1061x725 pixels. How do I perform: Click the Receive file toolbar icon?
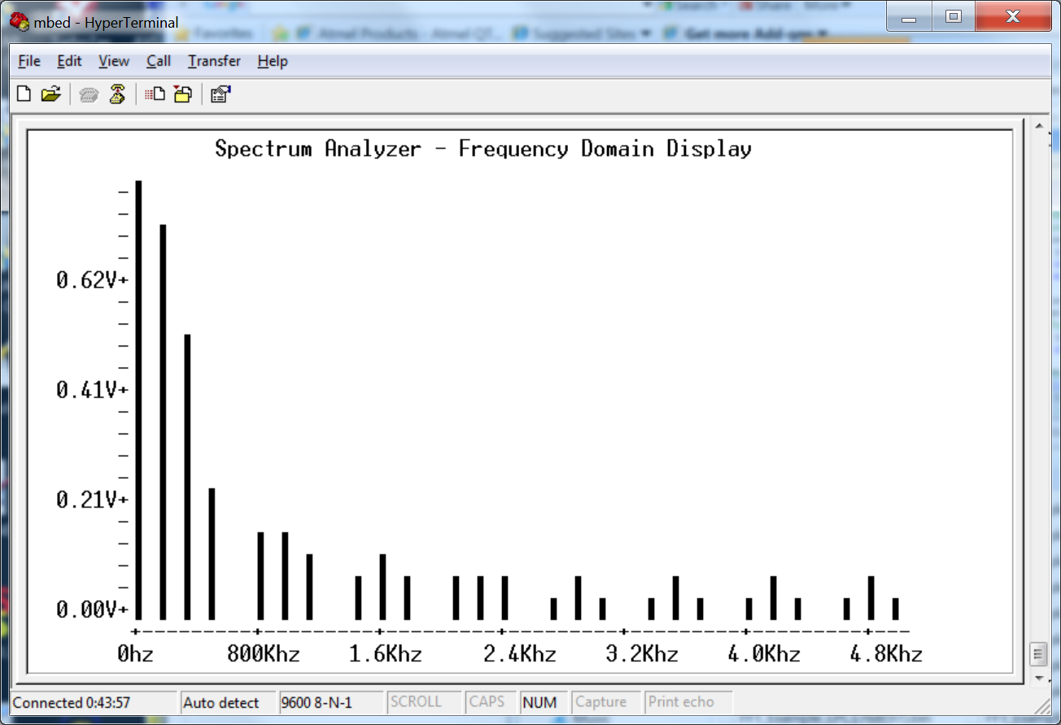(182, 94)
